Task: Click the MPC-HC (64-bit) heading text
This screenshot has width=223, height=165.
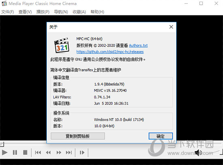Action: 89,39
